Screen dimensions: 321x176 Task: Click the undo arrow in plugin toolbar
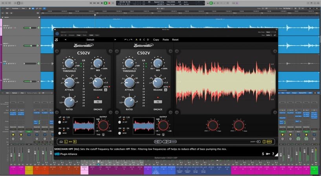click(x=126, y=40)
